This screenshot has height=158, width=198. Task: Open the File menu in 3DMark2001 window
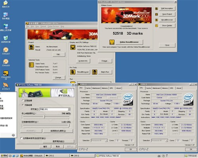click(28, 26)
